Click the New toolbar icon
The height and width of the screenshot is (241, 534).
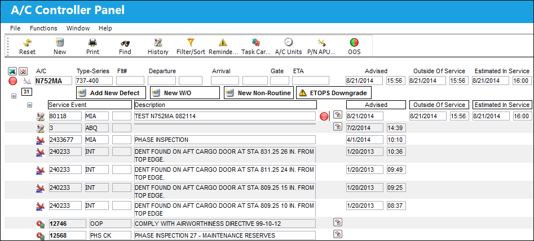[x=60, y=42]
